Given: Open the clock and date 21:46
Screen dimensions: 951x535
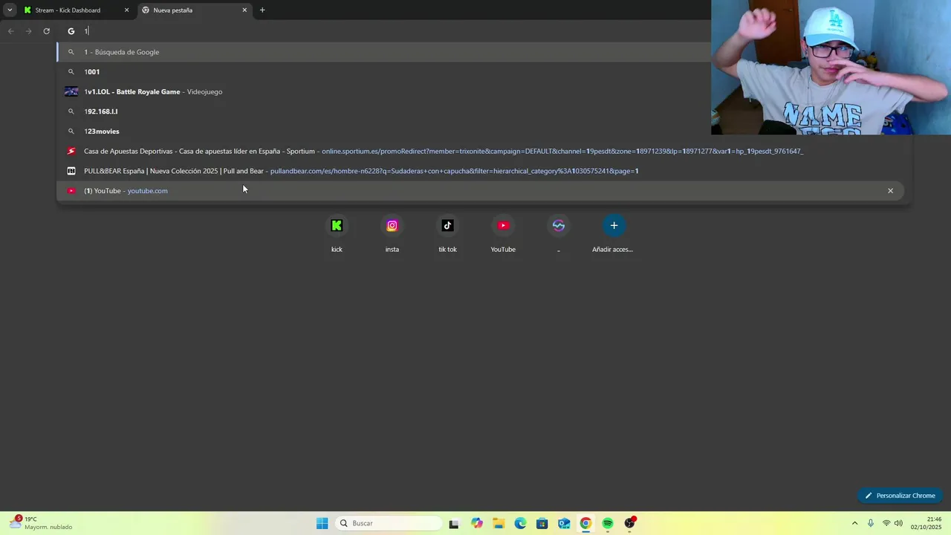Looking at the screenshot, I should (x=927, y=523).
